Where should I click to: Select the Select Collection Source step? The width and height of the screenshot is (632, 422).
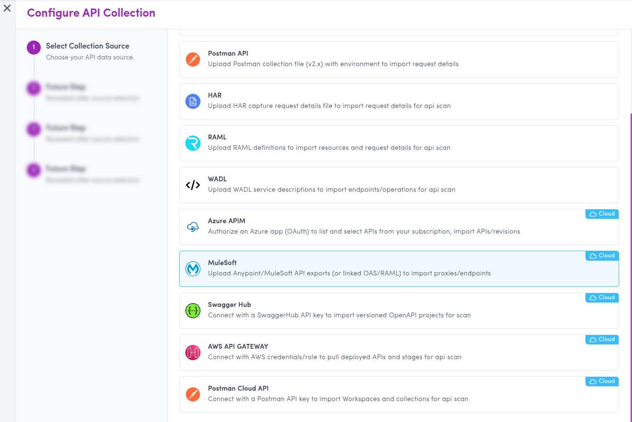coord(87,46)
